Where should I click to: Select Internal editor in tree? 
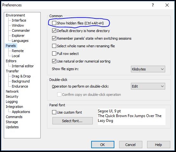click(23, 66)
